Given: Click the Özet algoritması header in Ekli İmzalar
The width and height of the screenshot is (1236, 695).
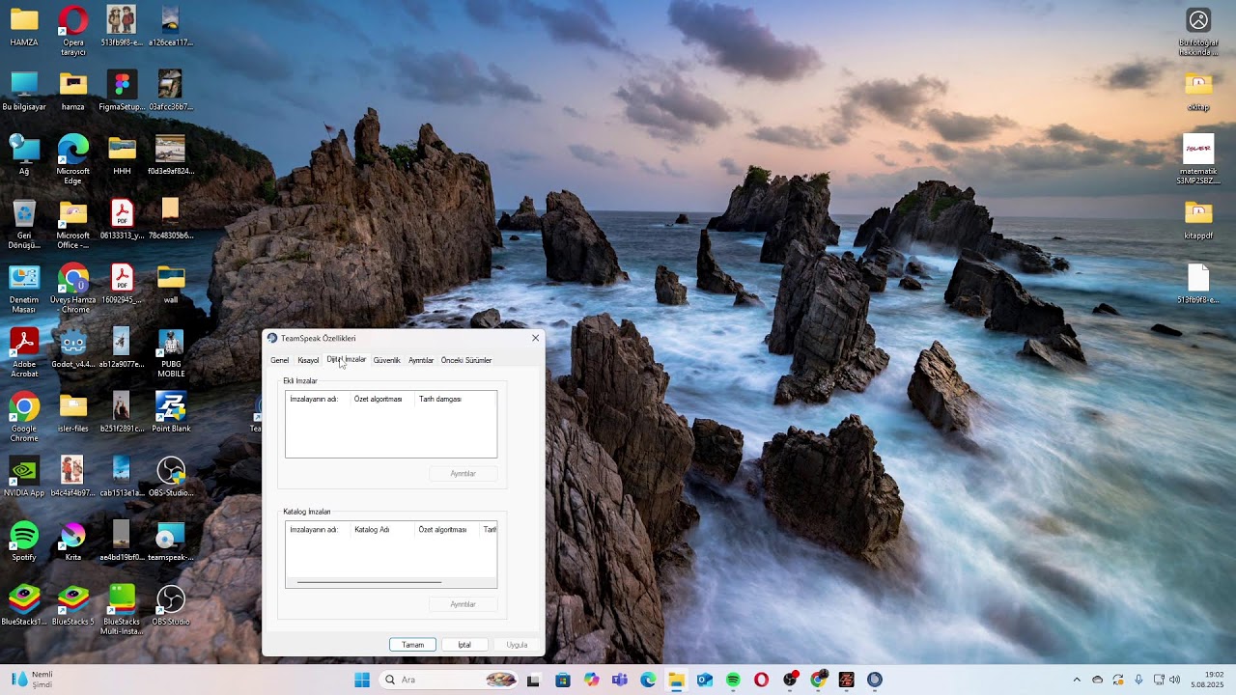Looking at the screenshot, I should 381,399.
